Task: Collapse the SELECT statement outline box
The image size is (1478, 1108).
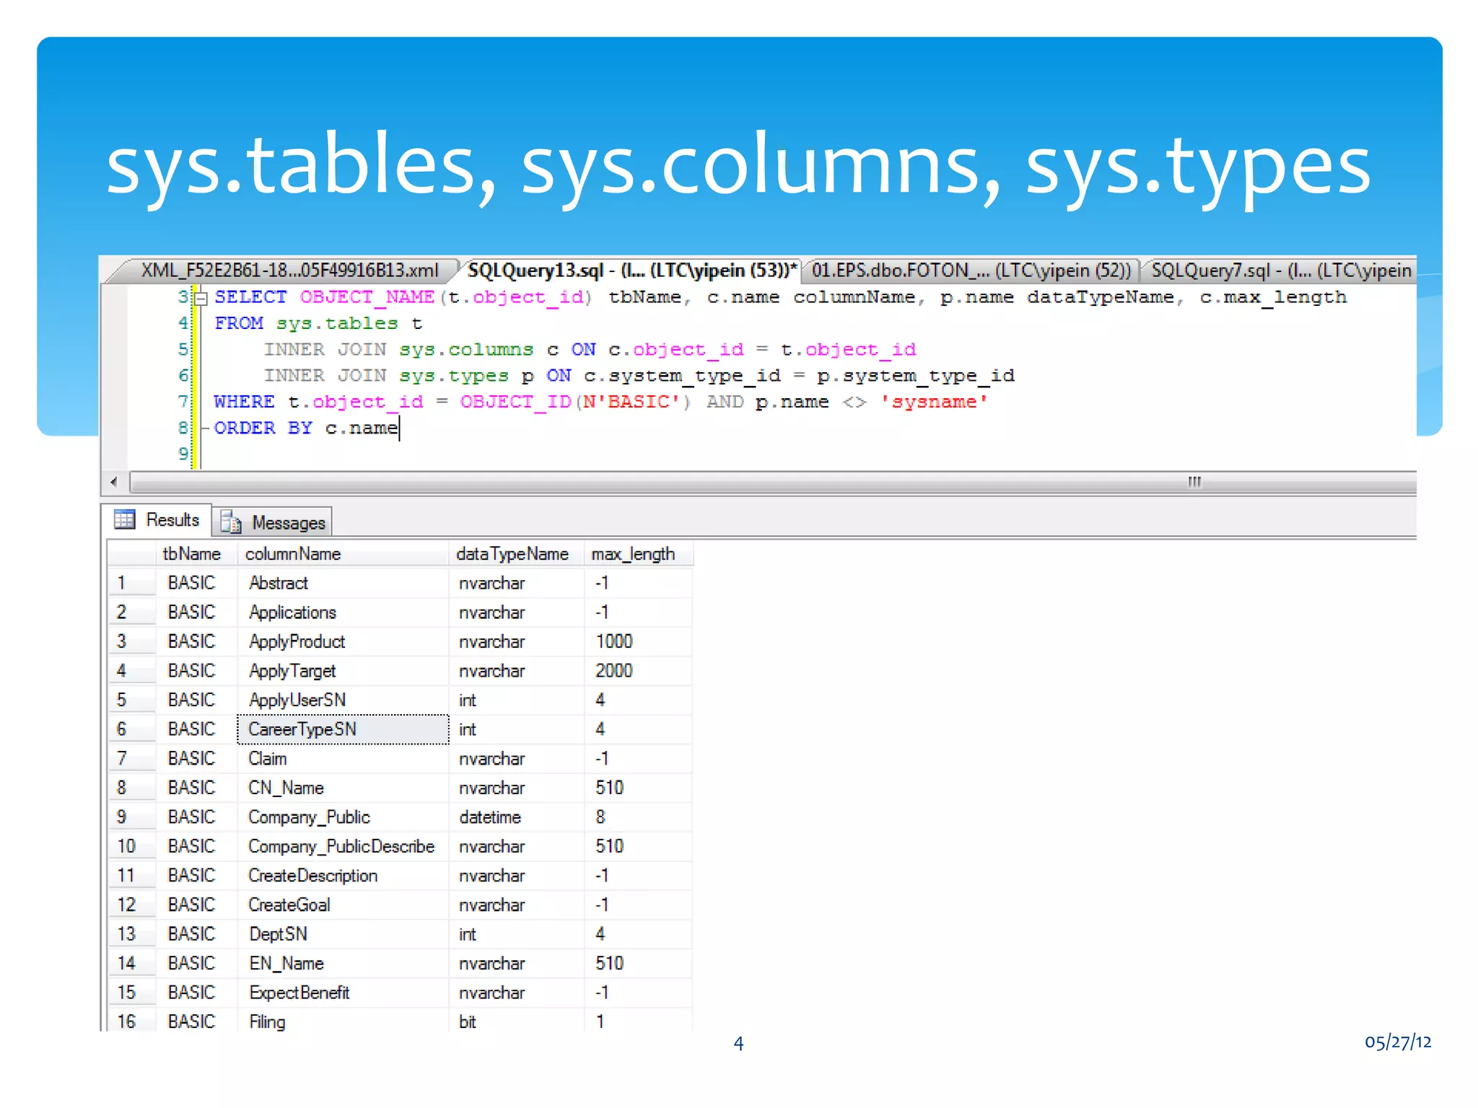Action: (x=201, y=298)
